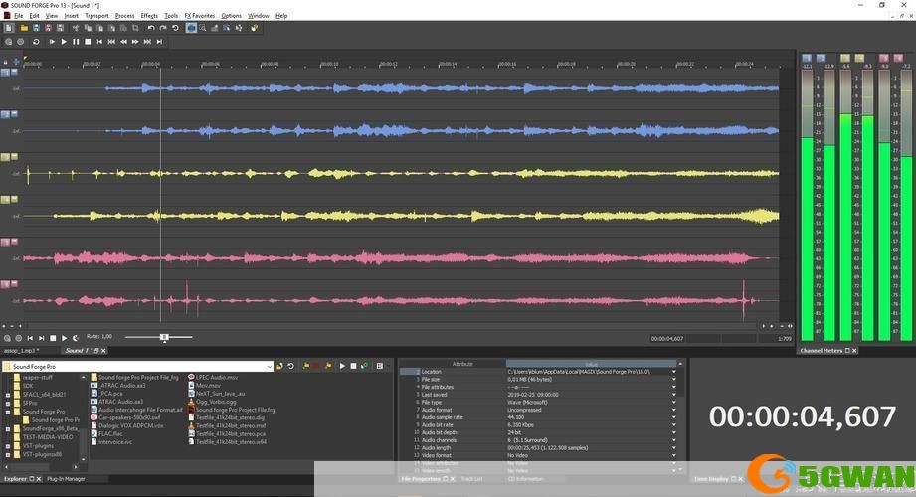Image resolution: width=916 pixels, height=497 pixels.
Task: Open dropdown arrow on Audio channels row
Action: tap(674, 440)
